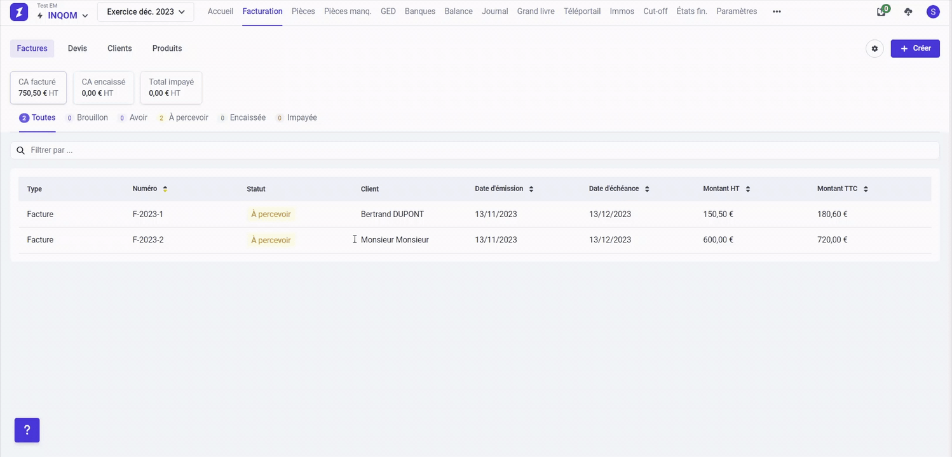This screenshot has height=457, width=952.
Task: Open invoice F-2023-1 row
Action: [148, 215]
